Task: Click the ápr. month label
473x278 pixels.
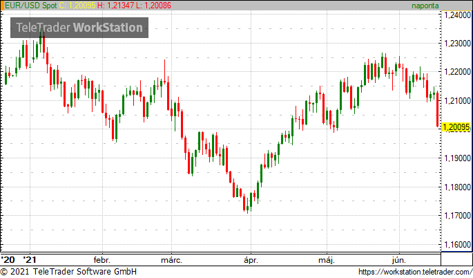Action: (251, 260)
